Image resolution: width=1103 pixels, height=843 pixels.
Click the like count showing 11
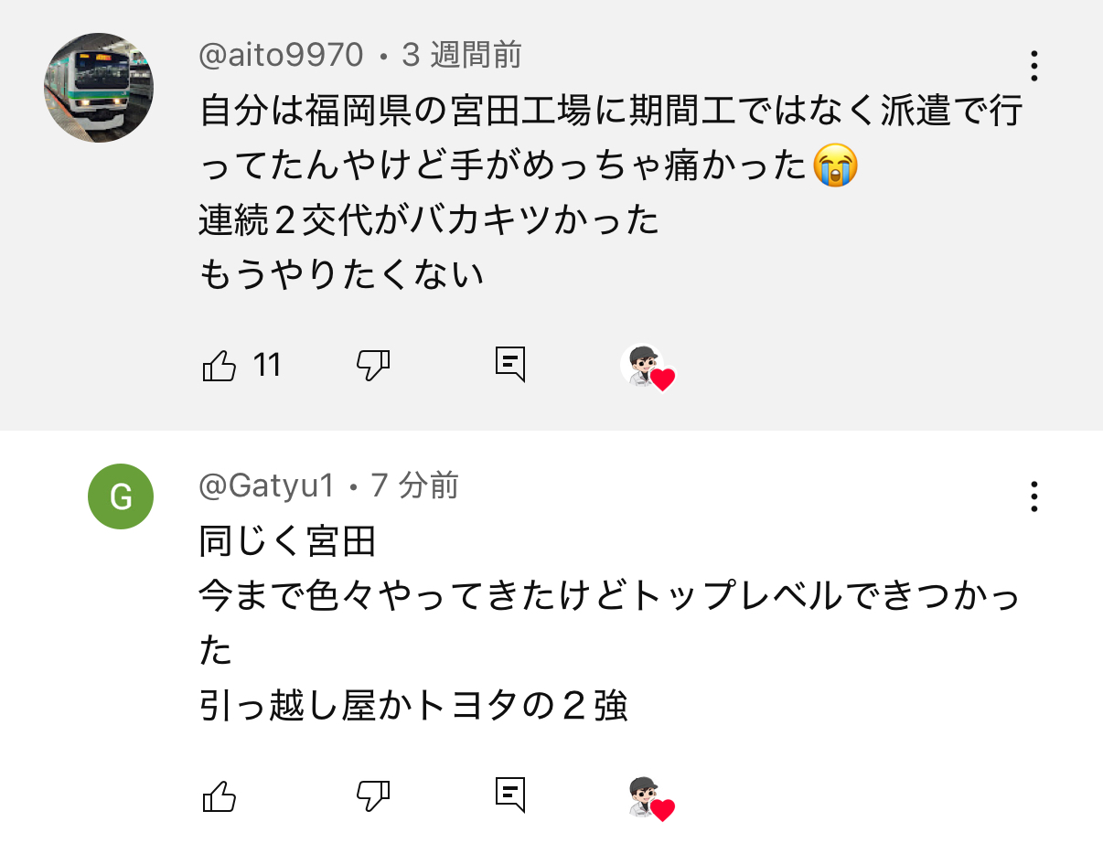(x=267, y=366)
